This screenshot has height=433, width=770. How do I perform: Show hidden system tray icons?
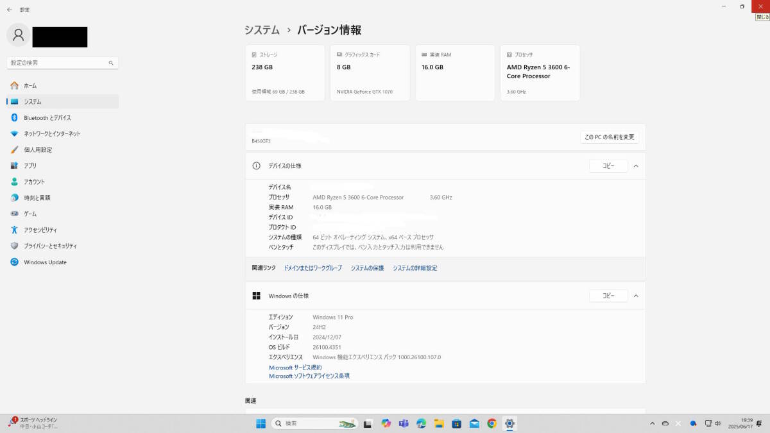pyautogui.click(x=653, y=423)
